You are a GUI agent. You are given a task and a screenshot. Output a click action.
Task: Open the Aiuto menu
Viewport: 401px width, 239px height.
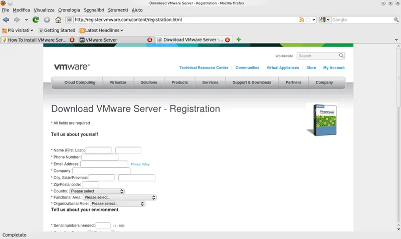tap(137, 10)
